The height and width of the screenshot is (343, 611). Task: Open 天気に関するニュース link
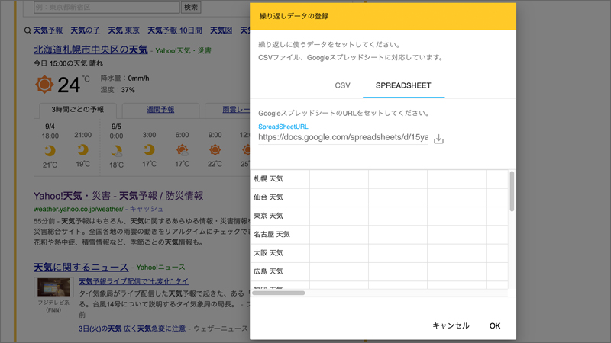pyautogui.click(x=81, y=268)
